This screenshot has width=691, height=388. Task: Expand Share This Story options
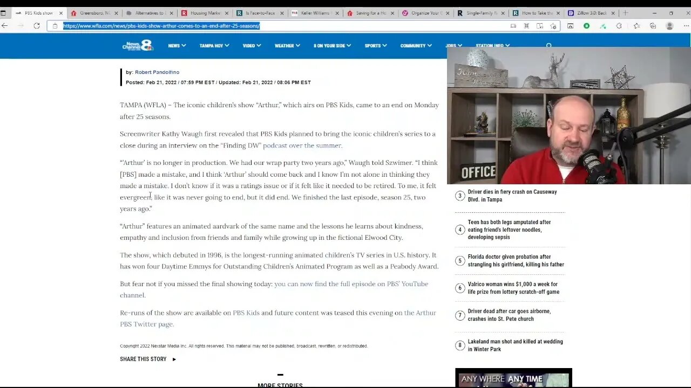coord(148,359)
